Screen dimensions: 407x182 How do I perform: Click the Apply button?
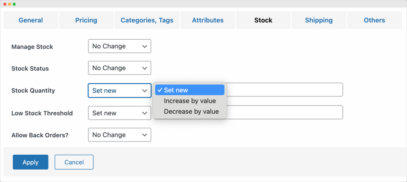[31, 162]
